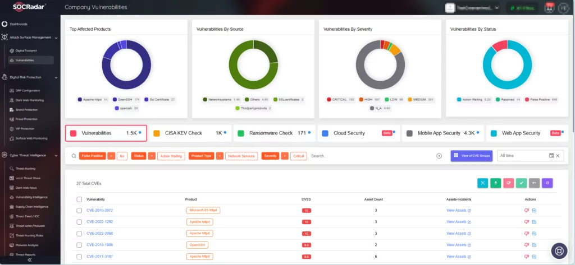Click the Threat Hunting Rules icon
This screenshot has width=575, height=265.
point(12,235)
